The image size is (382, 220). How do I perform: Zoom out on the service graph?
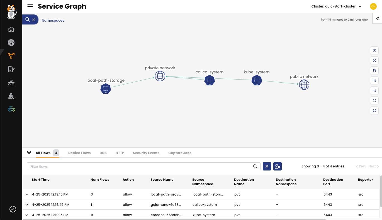coord(374,90)
